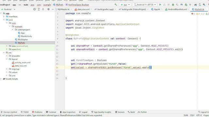The height and width of the screenshot is (117, 209).
Task: Collapse the layout folder
Action: (7, 59)
